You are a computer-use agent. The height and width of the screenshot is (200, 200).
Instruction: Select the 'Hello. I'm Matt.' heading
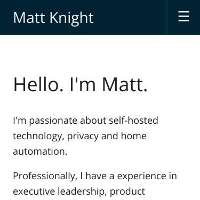[x=81, y=84]
